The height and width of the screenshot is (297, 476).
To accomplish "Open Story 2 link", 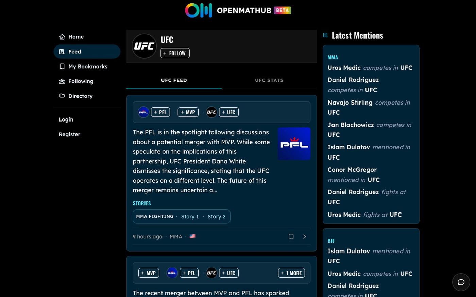I will point(217,217).
